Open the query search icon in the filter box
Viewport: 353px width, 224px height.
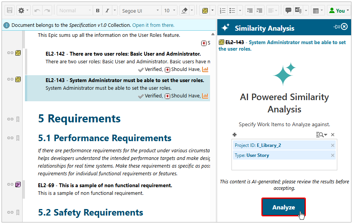(x=320, y=135)
